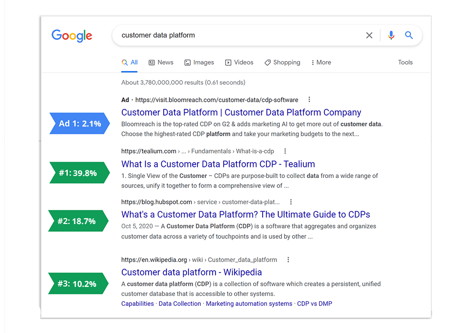
Task: Click the Google logo
Action: pyautogui.click(x=72, y=36)
